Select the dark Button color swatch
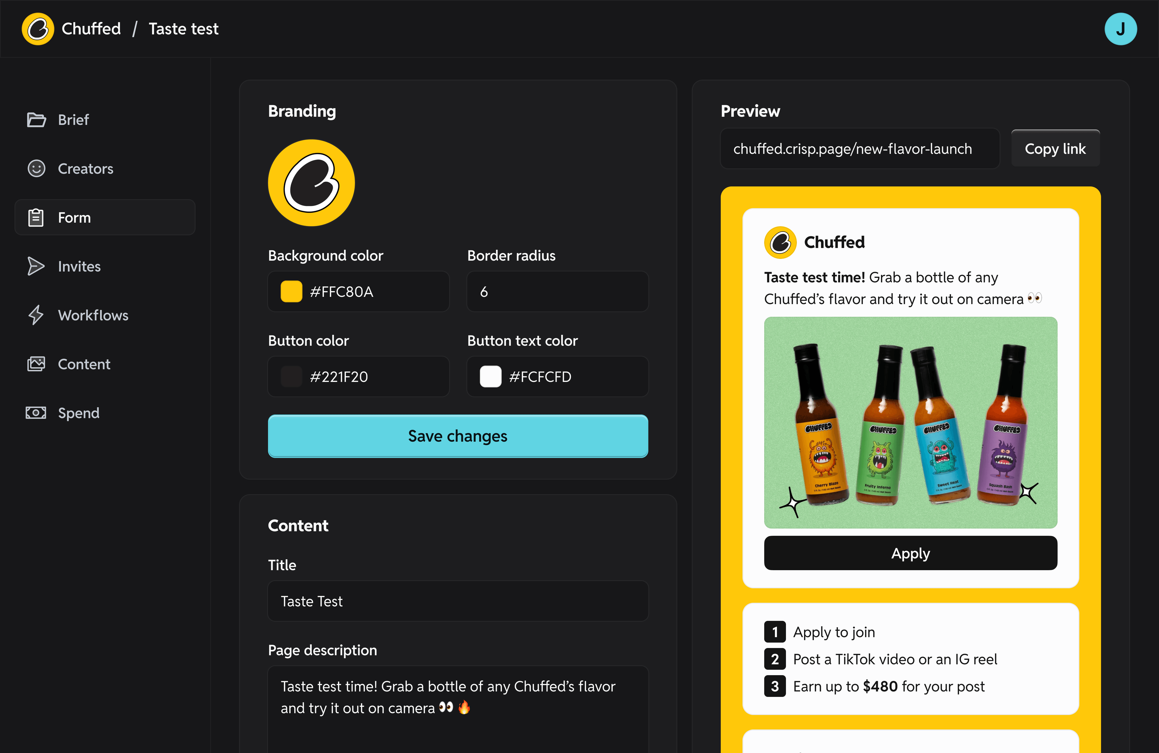 click(x=291, y=376)
